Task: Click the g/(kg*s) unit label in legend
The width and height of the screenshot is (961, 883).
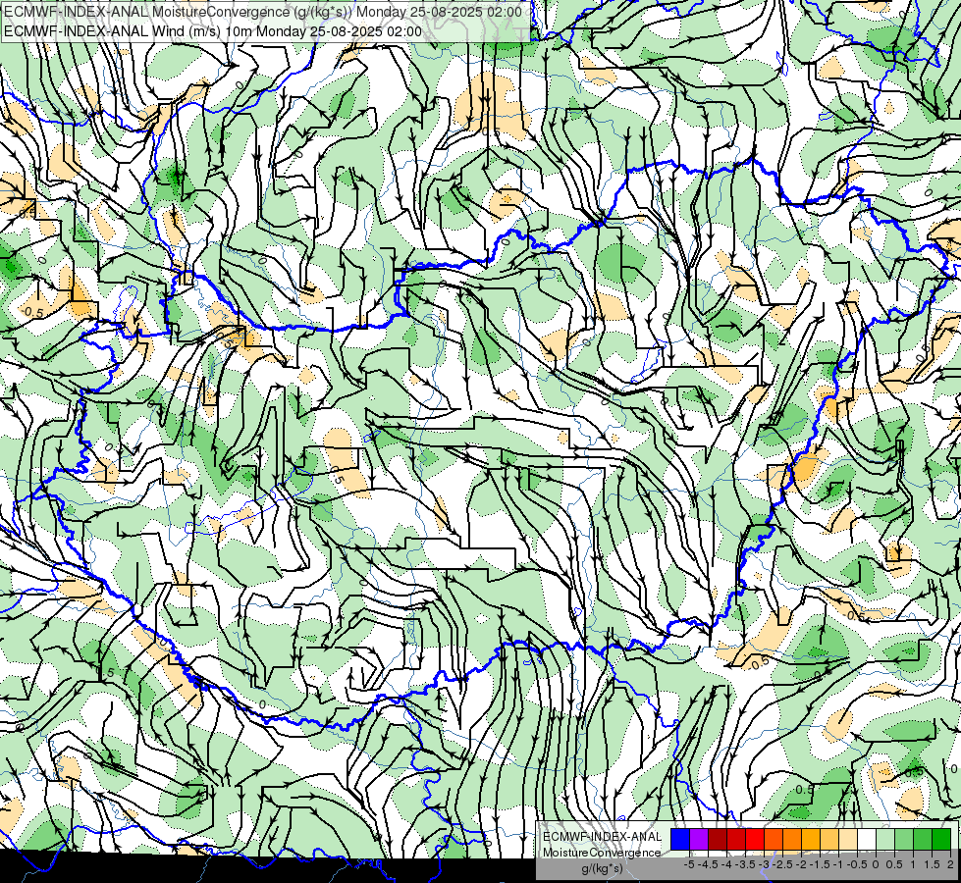Action: pyautogui.click(x=603, y=868)
